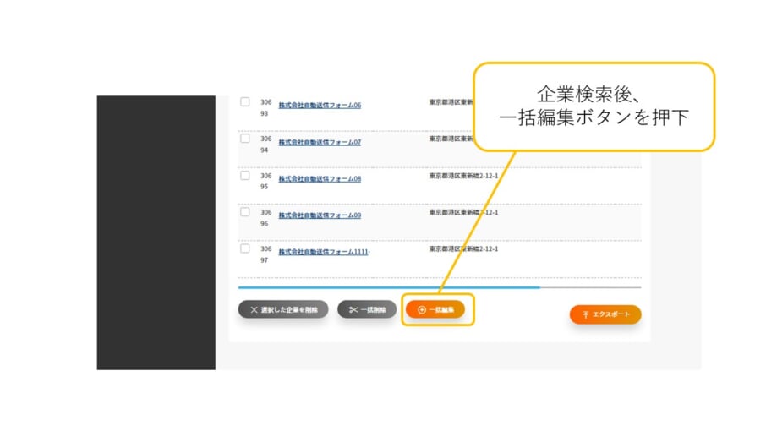
Task: Check the 株式会社自動送信フォーム08 row checkbox
Action: pyautogui.click(x=245, y=175)
